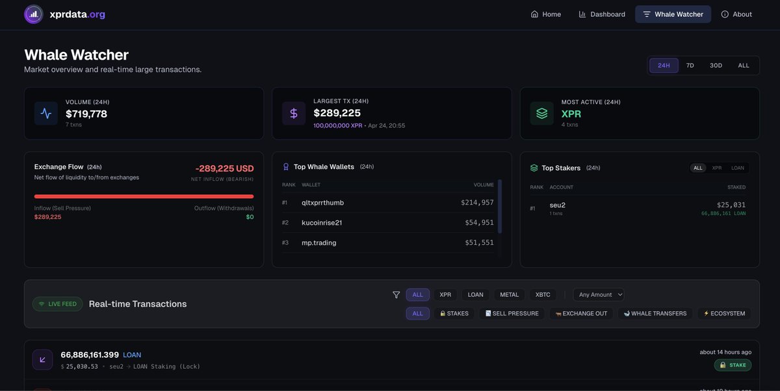Click the Largest TX dollar sign icon
Screen dimensions: 780x391
click(x=294, y=113)
